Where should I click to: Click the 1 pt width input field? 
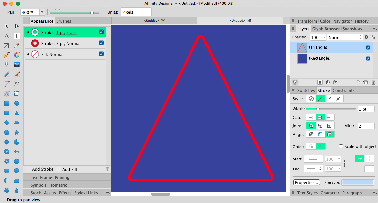click(x=366, y=109)
